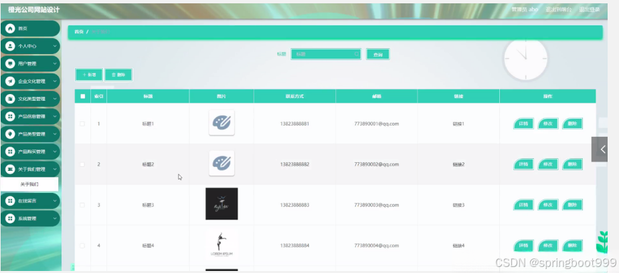Screen dimensions: 619x273
Task: Click the grid icon of 在线留言
Action: tap(10, 201)
